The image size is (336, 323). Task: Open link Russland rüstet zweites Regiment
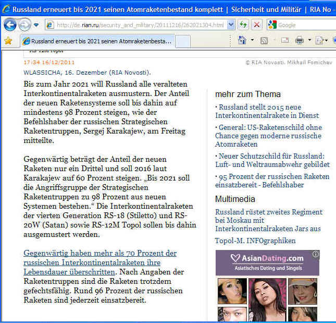pyautogui.click(x=269, y=220)
